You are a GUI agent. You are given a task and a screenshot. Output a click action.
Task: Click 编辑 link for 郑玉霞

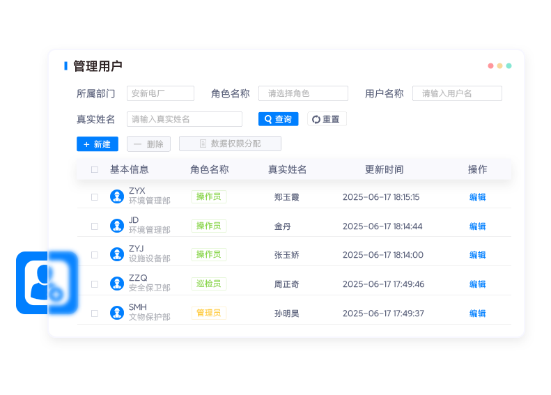click(477, 197)
